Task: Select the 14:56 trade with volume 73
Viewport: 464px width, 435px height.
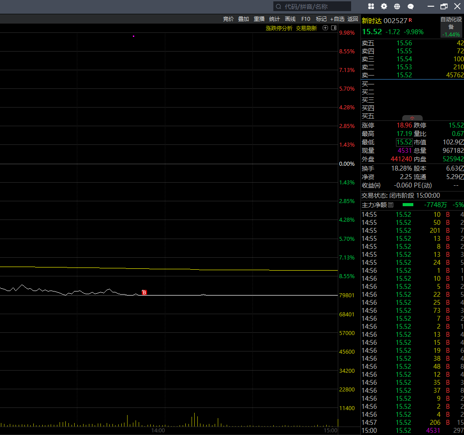Action: click(x=412, y=311)
